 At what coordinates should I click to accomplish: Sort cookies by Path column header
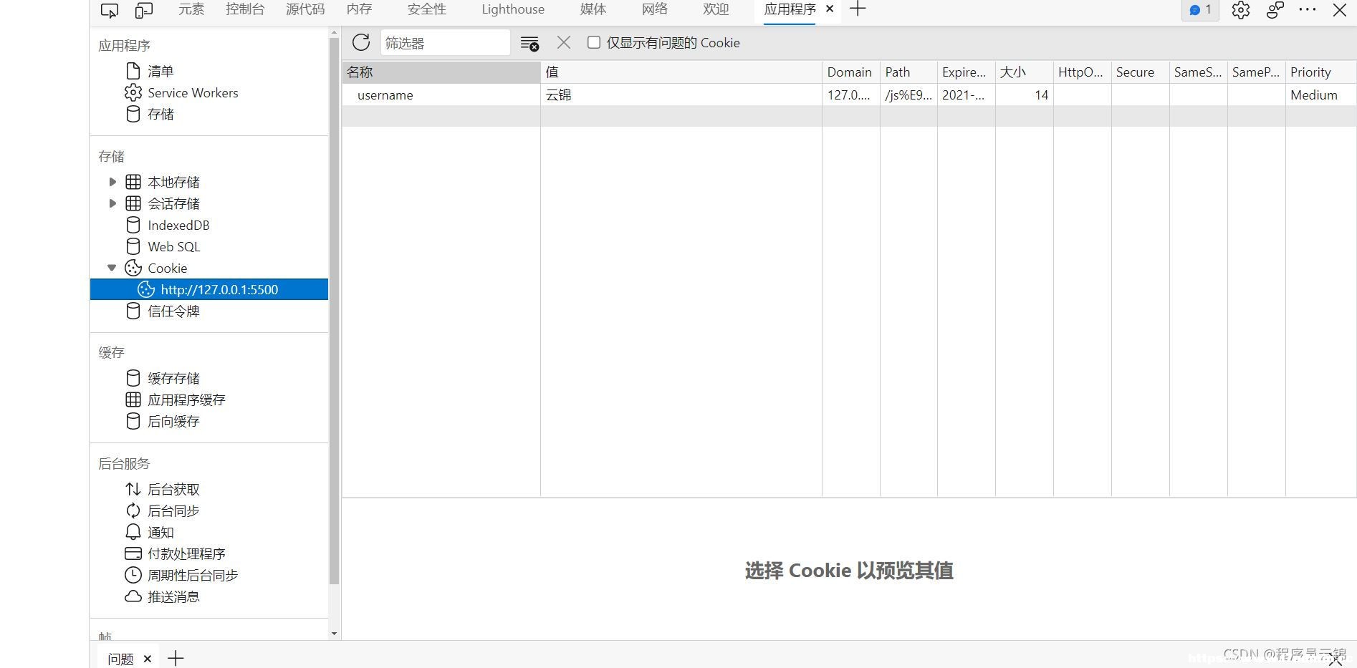pos(908,72)
